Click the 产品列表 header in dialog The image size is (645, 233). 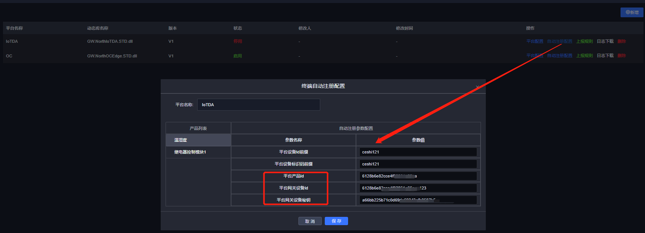(198, 128)
